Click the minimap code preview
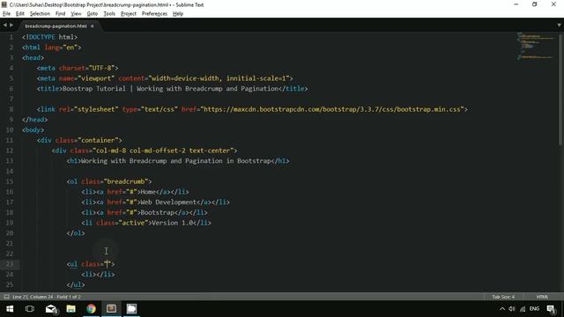This screenshot has height=317, width=564. point(536,46)
